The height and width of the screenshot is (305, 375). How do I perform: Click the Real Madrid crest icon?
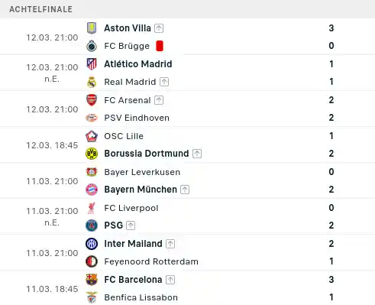pos(92,82)
